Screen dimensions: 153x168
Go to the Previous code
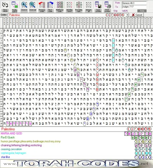[x=42, y=7]
